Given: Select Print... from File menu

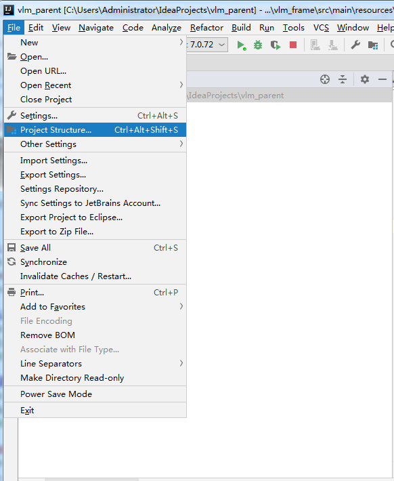Looking at the screenshot, I should [x=95, y=293].
